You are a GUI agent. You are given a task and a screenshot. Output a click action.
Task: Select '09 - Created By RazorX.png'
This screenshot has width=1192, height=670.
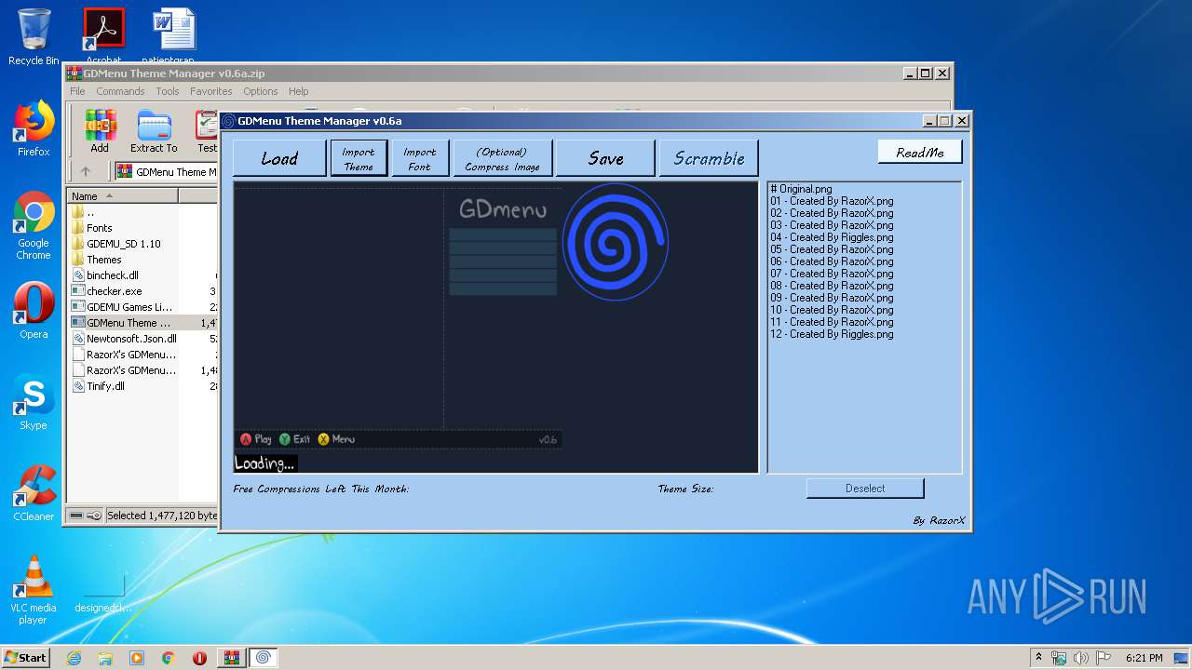[x=832, y=298]
